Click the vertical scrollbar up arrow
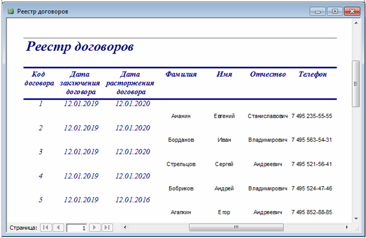Image resolution: width=366 pixels, height=238 pixels. click(x=356, y=23)
